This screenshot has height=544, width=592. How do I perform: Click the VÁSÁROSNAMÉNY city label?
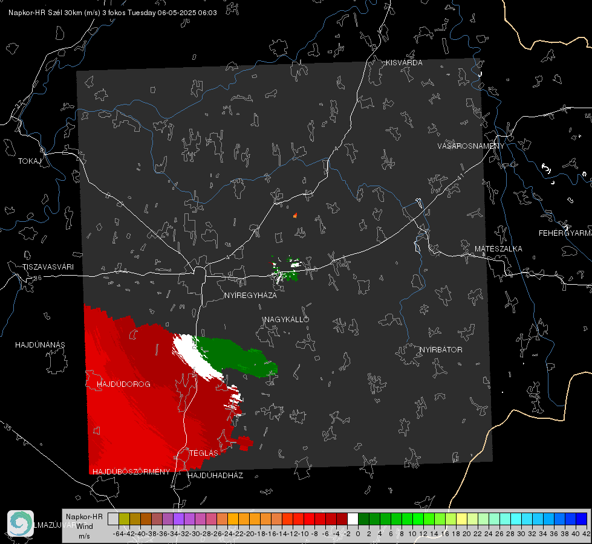(471, 146)
